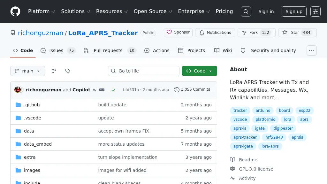Select the nrf52840 topic tag
The width and height of the screenshot is (327, 184).
pos(274,137)
